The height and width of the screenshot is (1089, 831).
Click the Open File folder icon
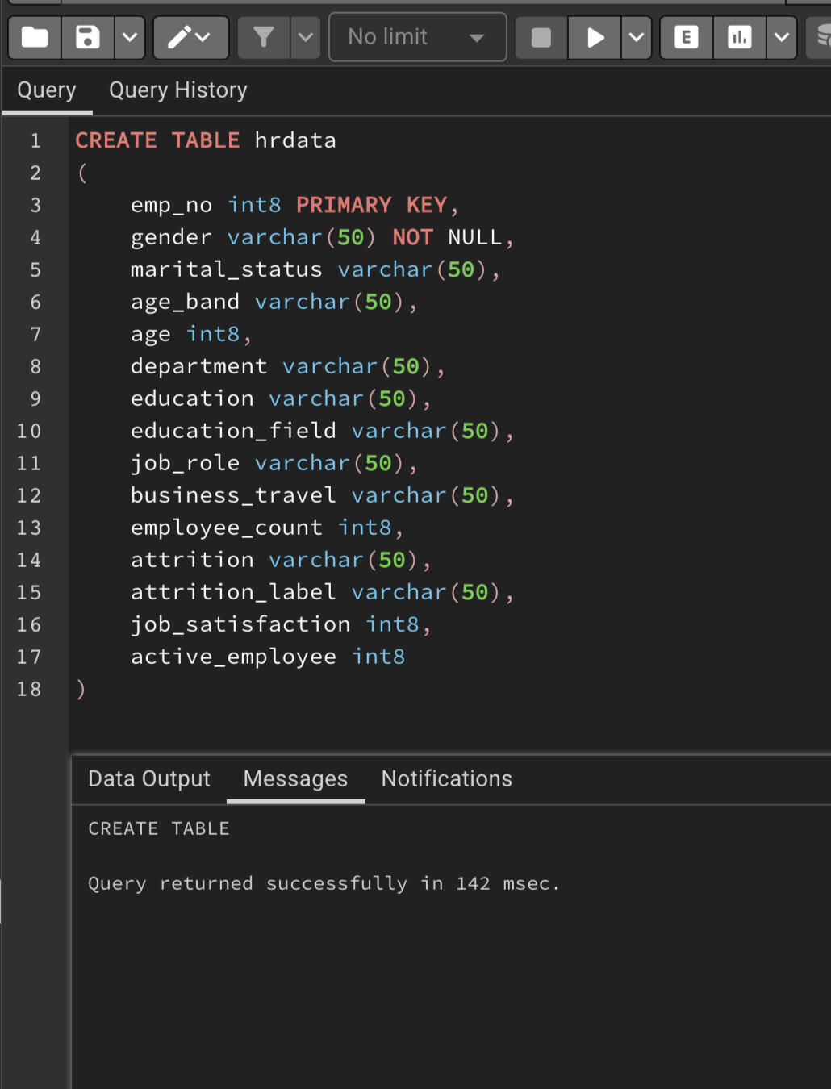tap(35, 37)
